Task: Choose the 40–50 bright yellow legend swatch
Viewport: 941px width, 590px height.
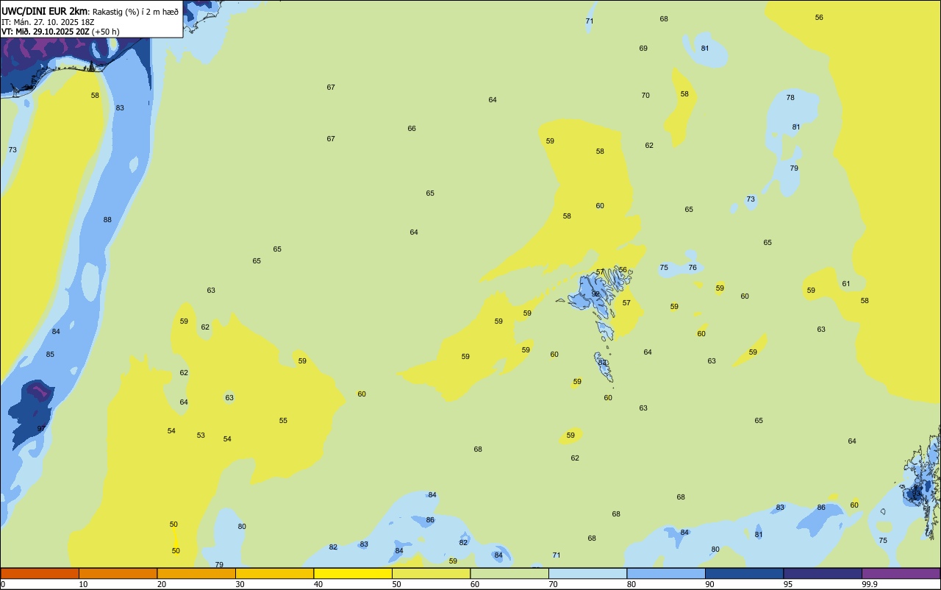Action: pyautogui.click(x=353, y=573)
